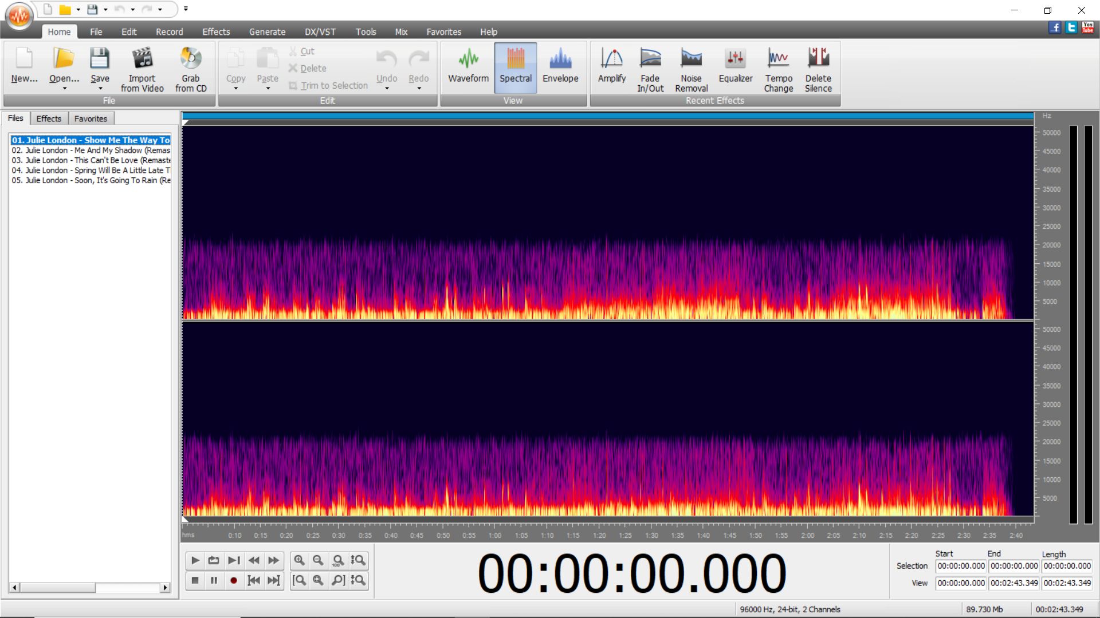Viewport: 1100px width, 618px height.
Task: Zoom out using the minus magnifier
Action: pyautogui.click(x=318, y=560)
